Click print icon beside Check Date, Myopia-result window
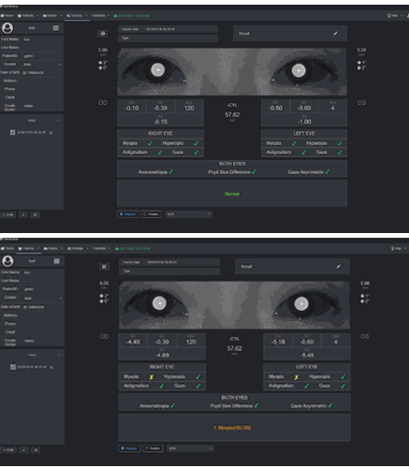409x468 pixels. click(x=104, y=267)
